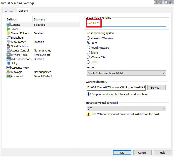Select the General row label

click(x=16, y=25)
